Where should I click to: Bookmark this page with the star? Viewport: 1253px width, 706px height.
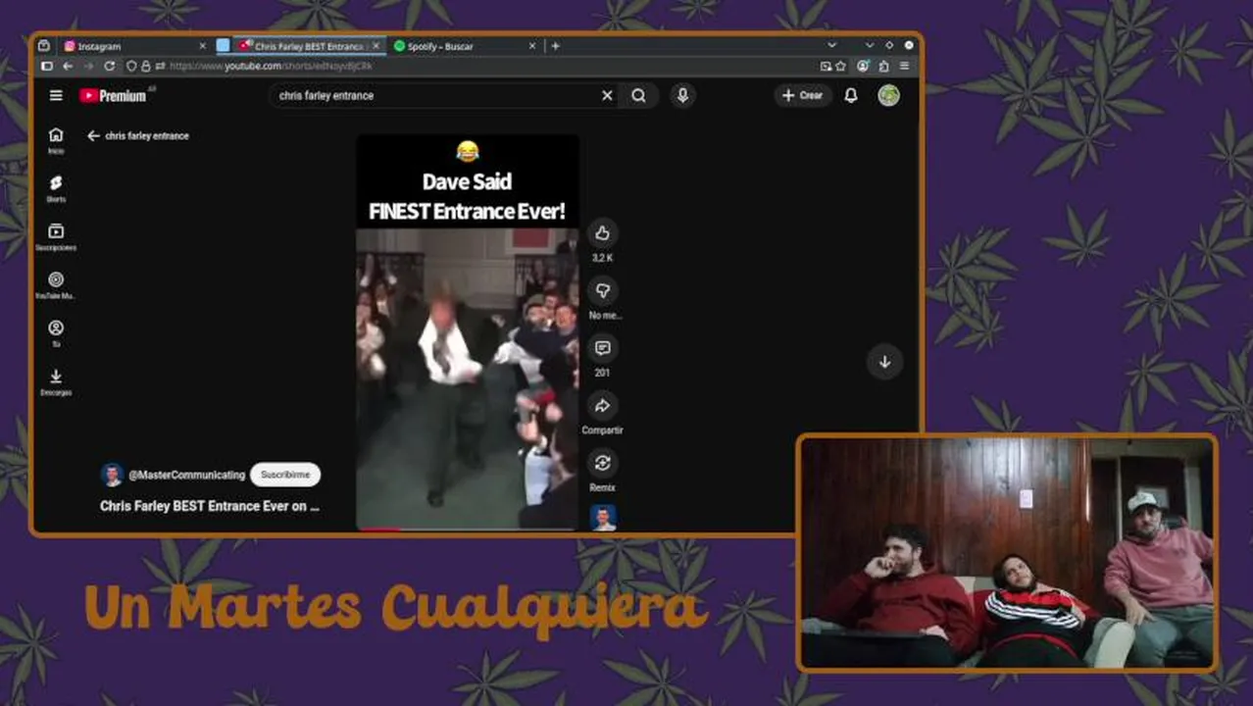tap(840, 66)
